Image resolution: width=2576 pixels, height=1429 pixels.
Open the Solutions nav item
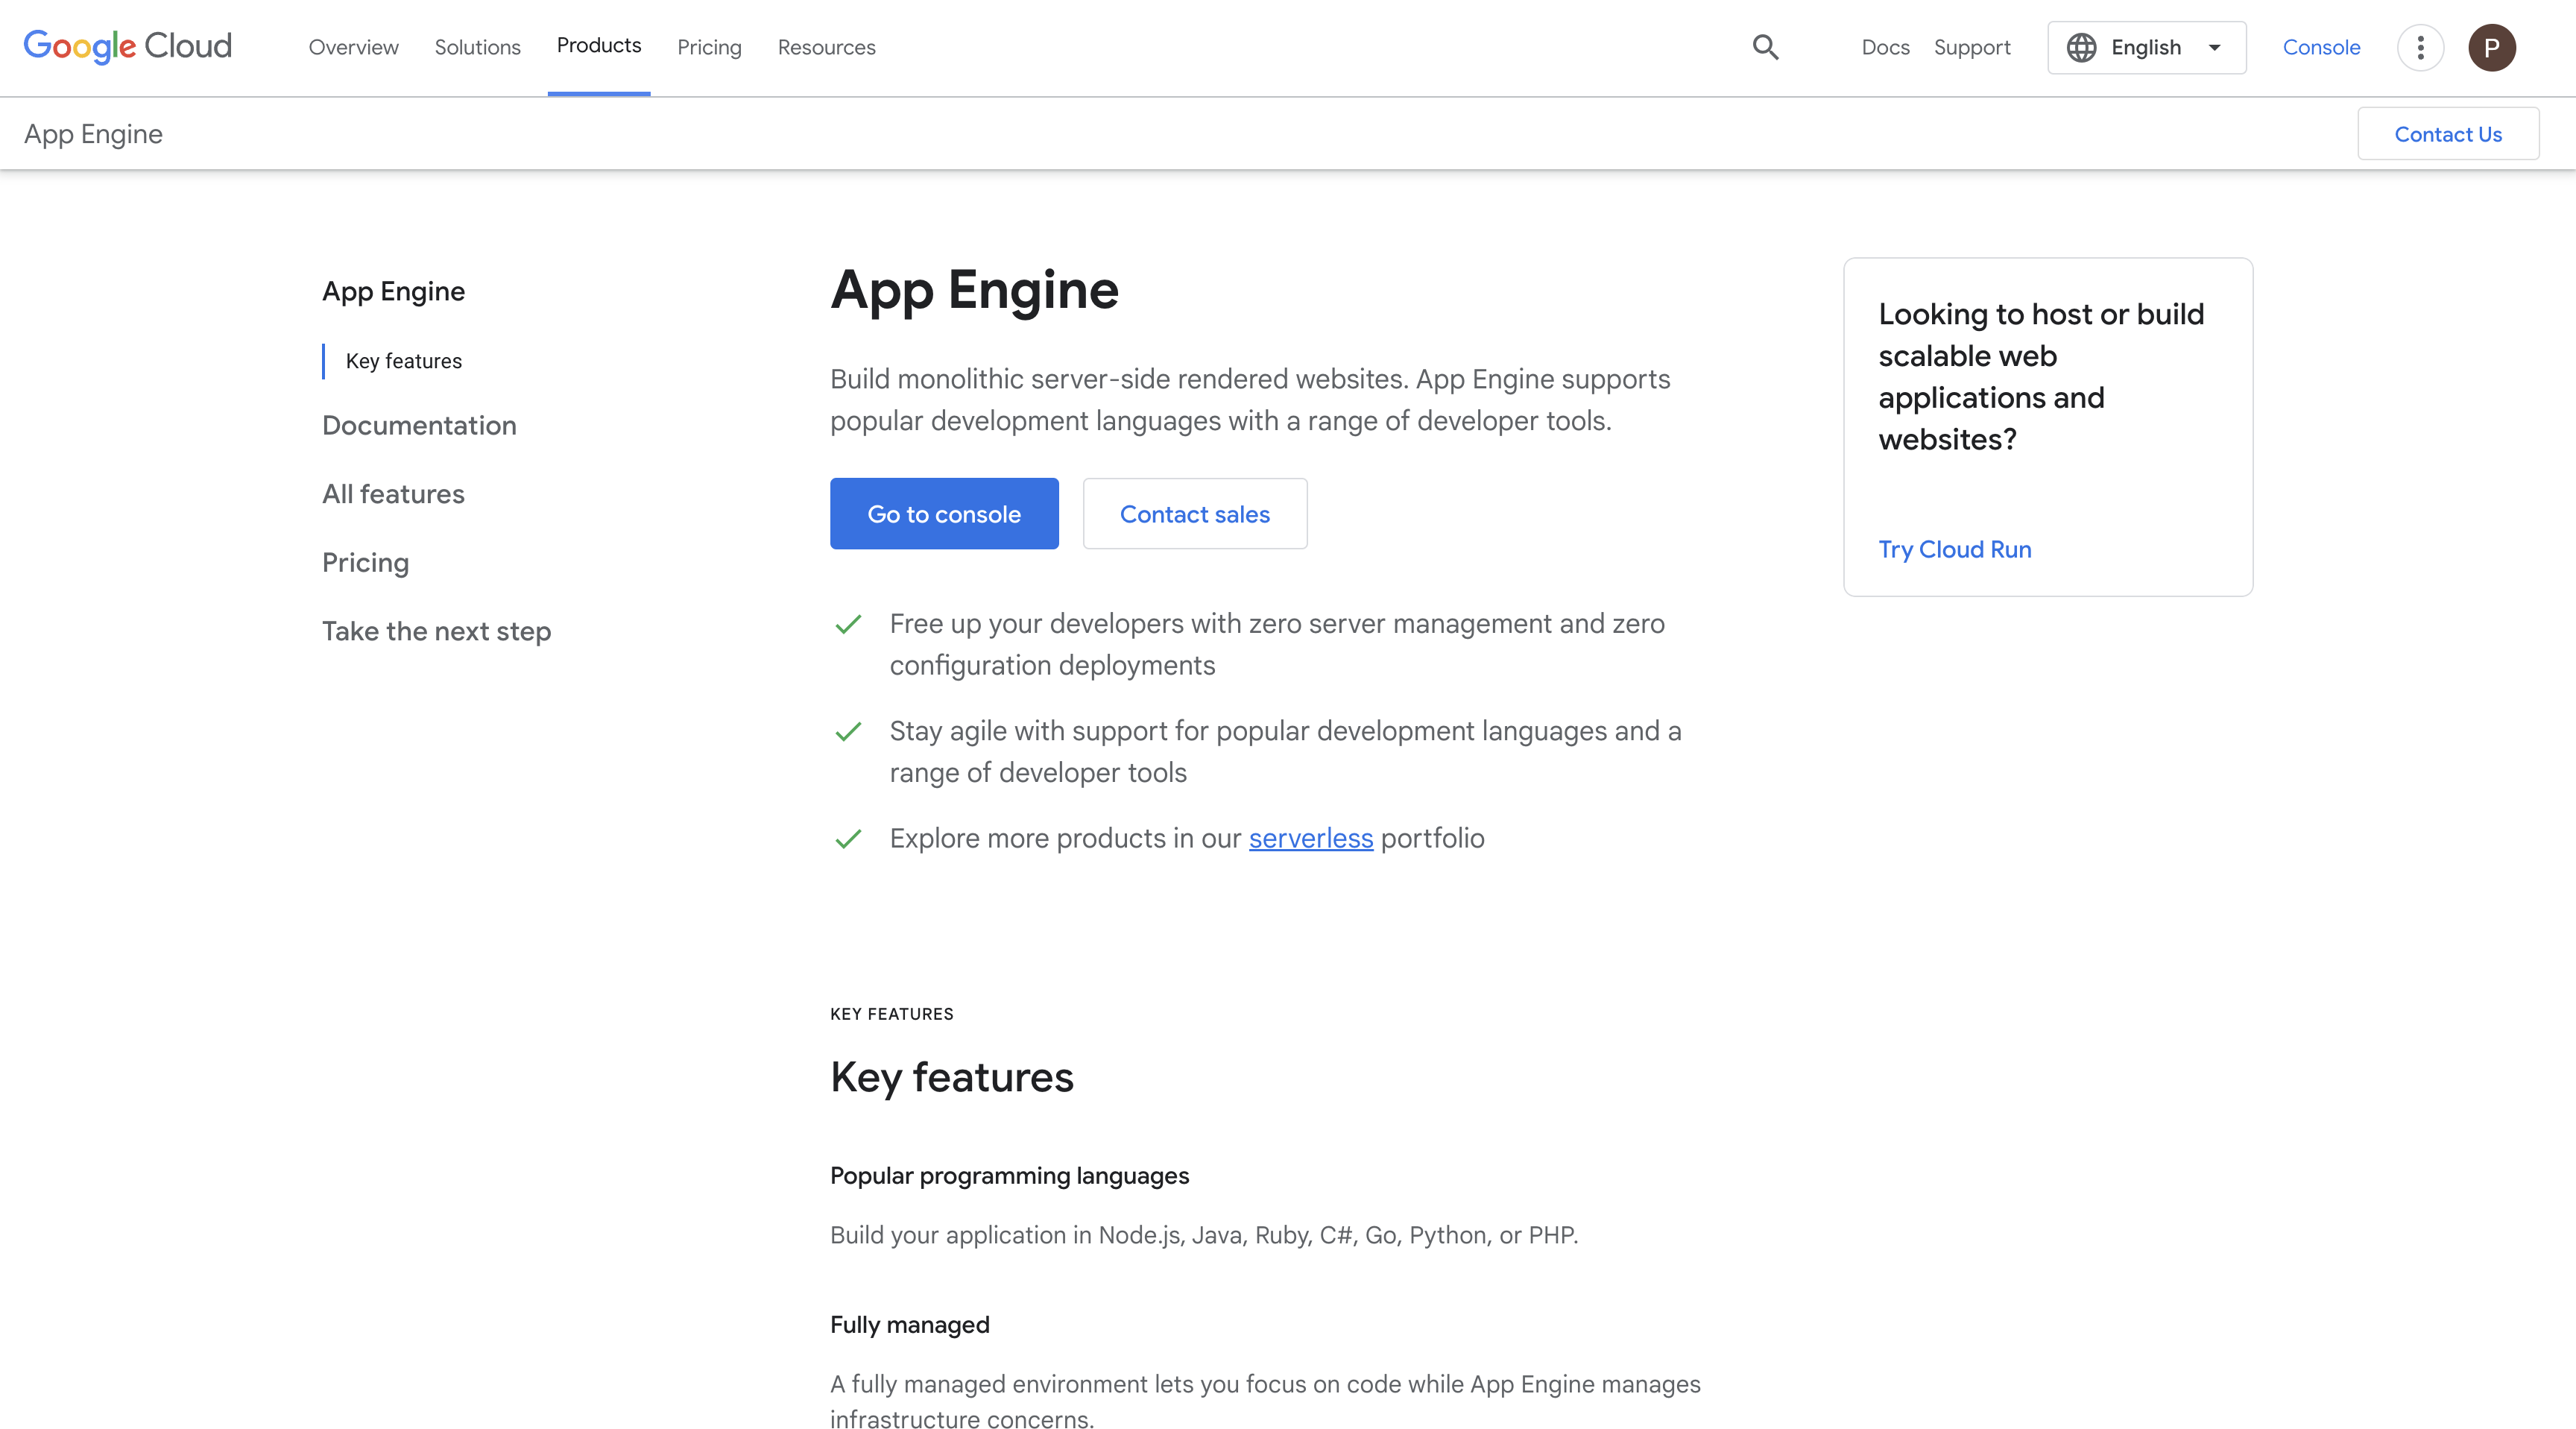tap(477, 47)
